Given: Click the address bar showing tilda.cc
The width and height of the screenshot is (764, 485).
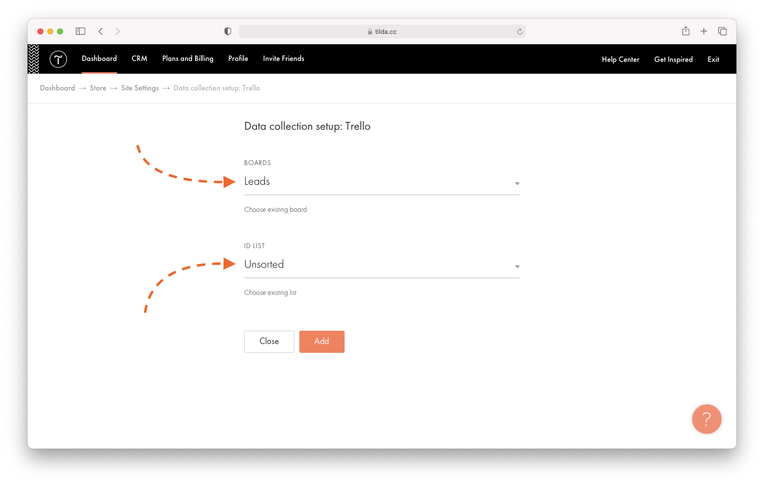Looking at the screenshot, I should pyautogui.click(x=382, y=31).
